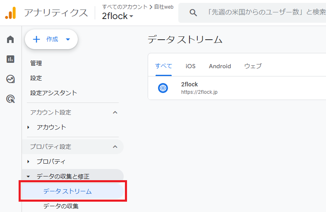Viewport: 326px width, 212px height.
Task: Select データの収集 in the sidebar
Action: (x=61, y=206)
